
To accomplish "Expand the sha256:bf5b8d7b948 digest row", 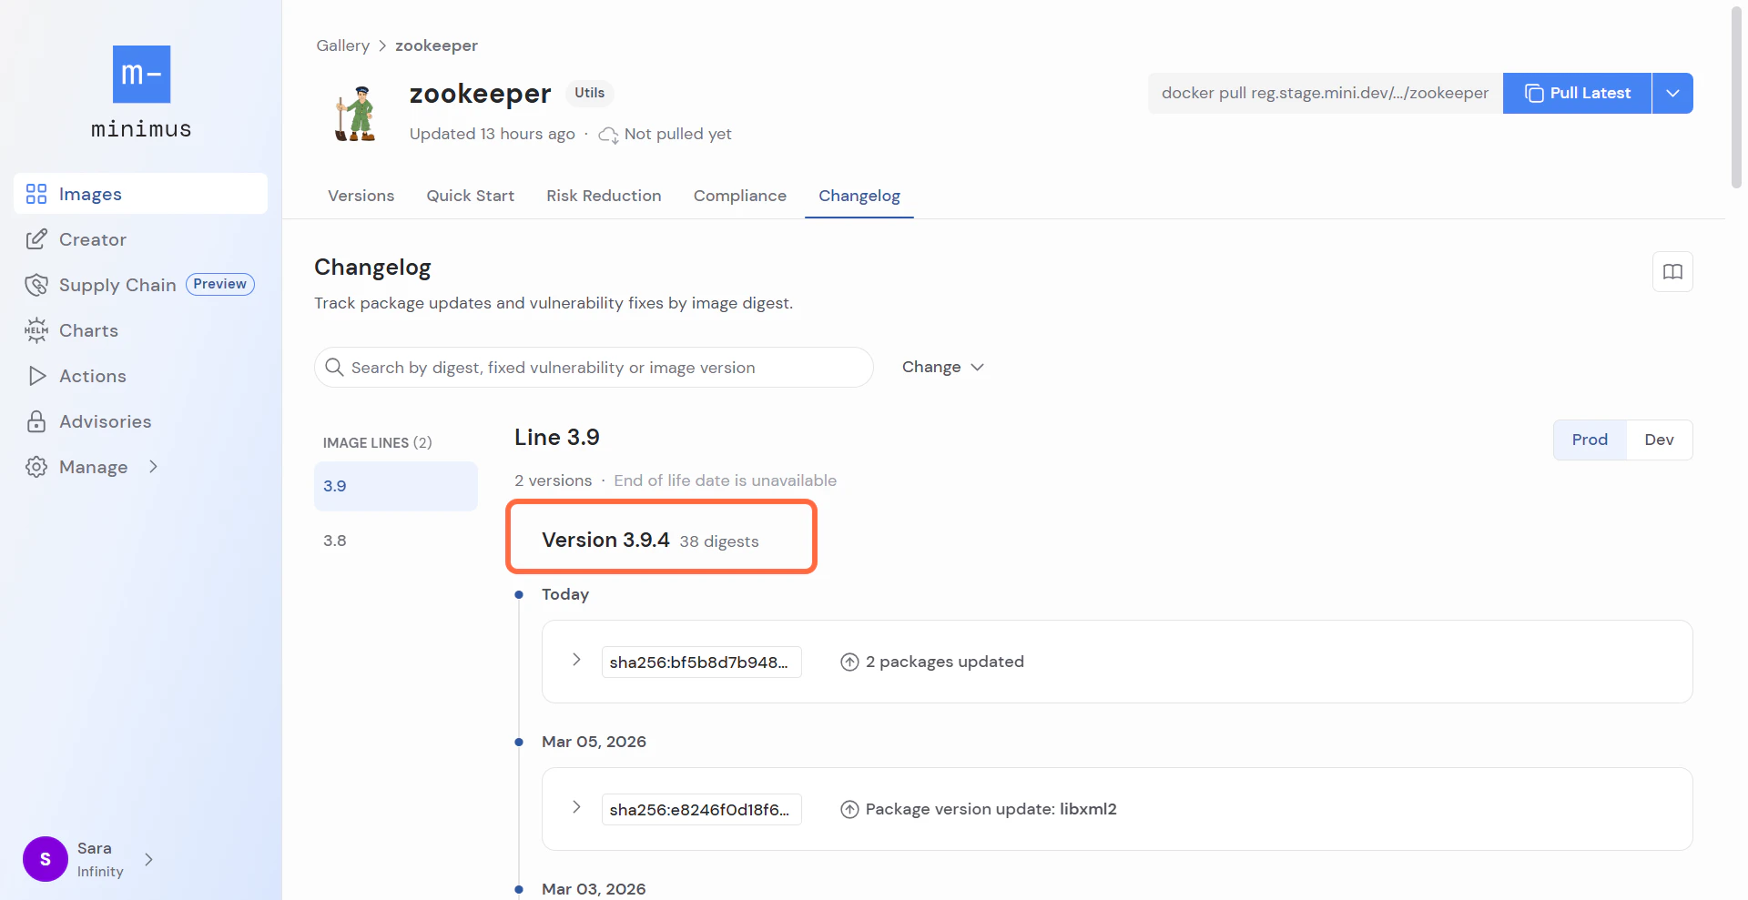I will coord(576,660).
